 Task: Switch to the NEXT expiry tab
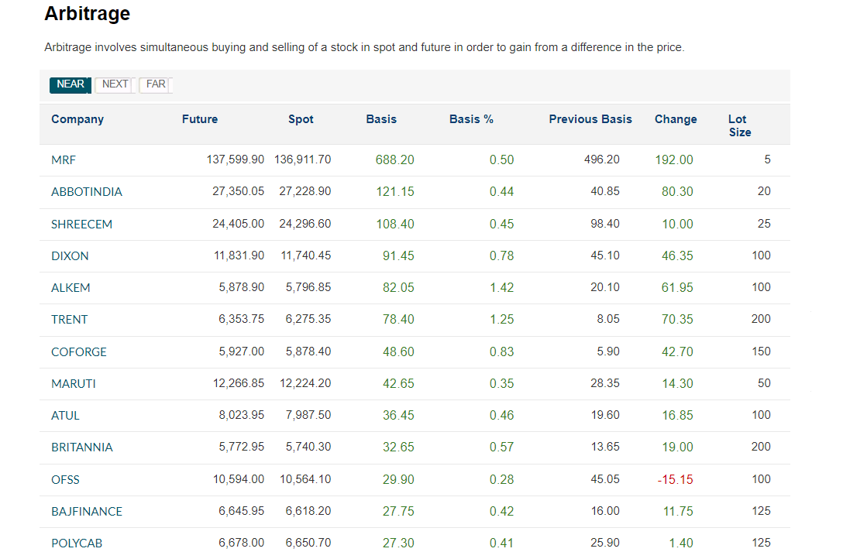115,85
